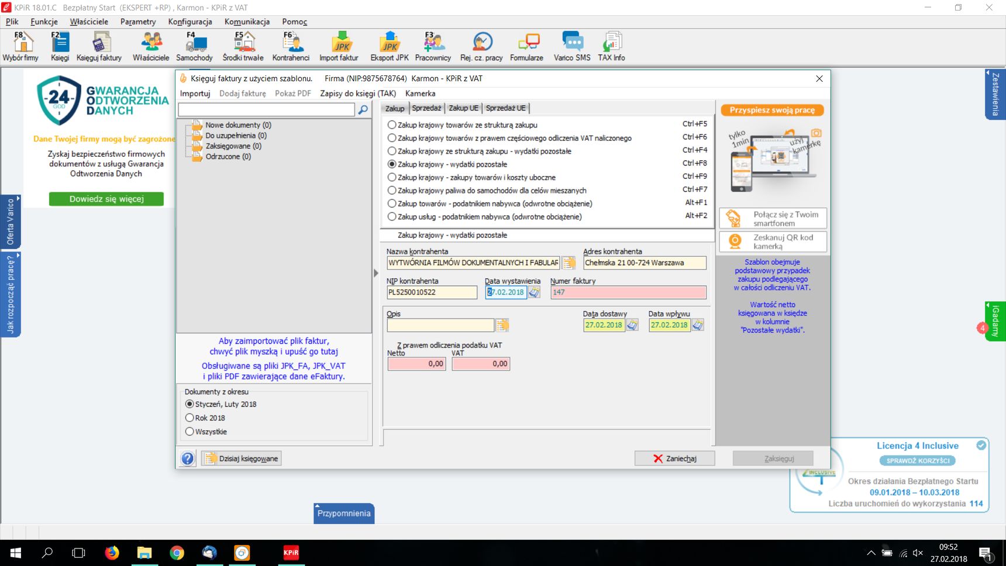
Task: Open calendar icon next to Data dostawy
Action: [632, 325]
